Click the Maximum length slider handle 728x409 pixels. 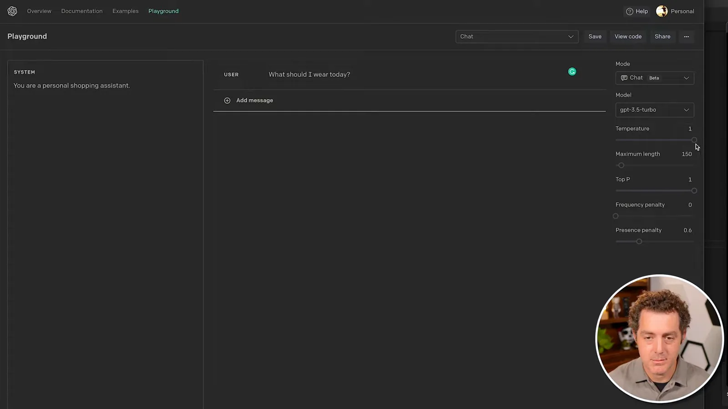tap(621, 165)
